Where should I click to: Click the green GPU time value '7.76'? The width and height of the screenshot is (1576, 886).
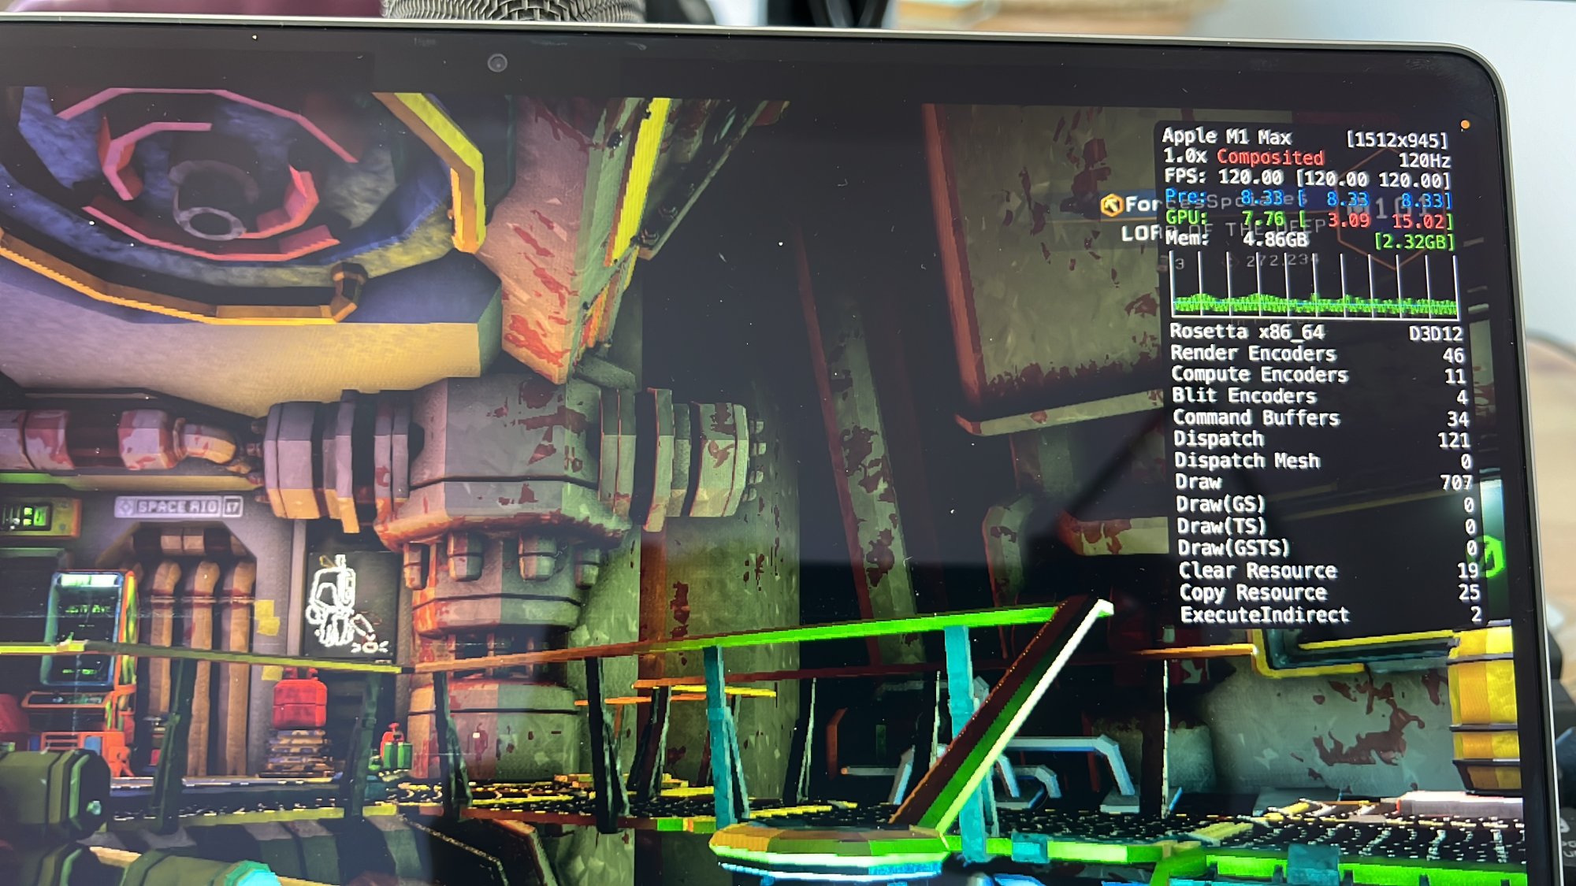pos(1263,218)
